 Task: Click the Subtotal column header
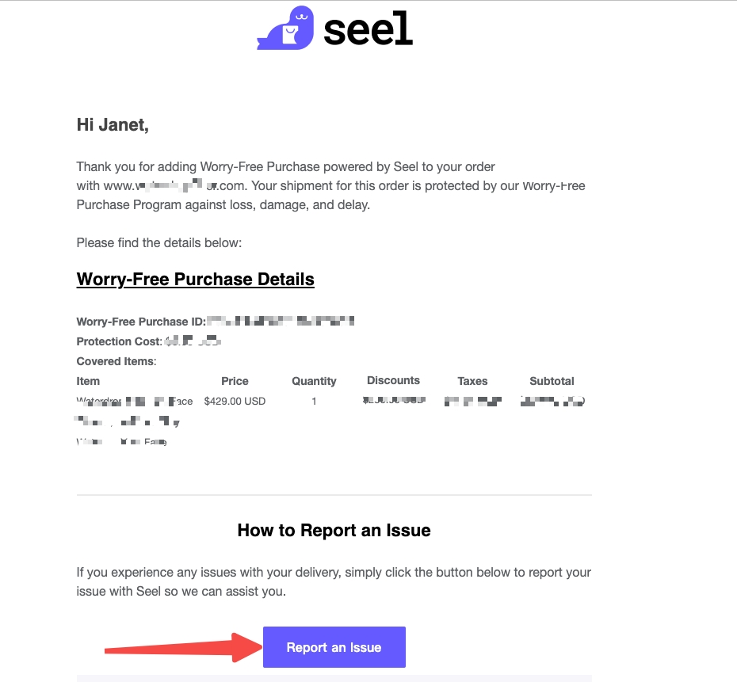tap(552, 381)
